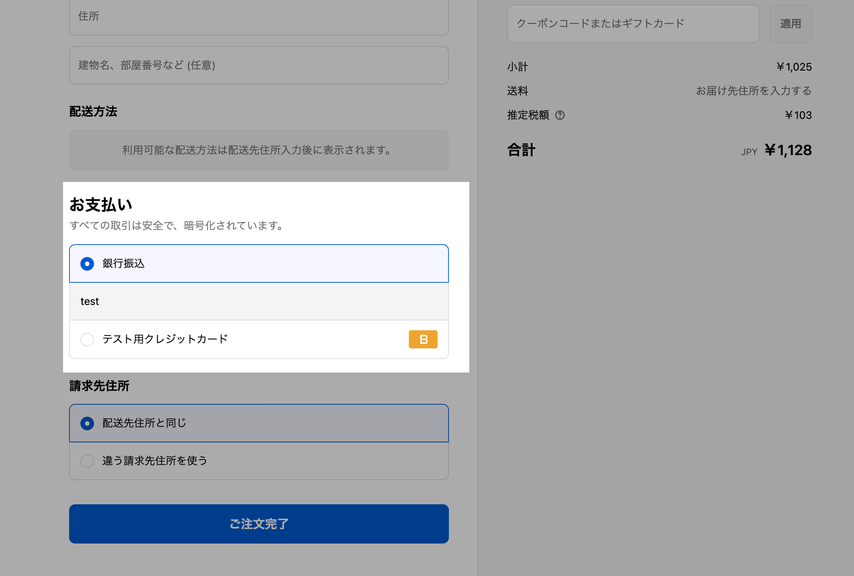Focus the coupon code or gift card field

tap(633, 24)
